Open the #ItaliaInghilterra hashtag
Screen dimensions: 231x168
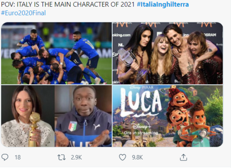(x=163, y=4)
